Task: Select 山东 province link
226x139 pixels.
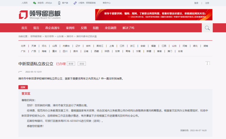Action: click(x=174, y=46)
